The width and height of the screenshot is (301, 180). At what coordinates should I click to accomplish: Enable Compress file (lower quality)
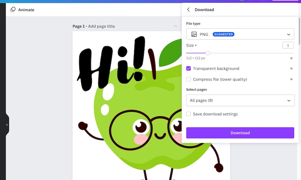[189, 79]
